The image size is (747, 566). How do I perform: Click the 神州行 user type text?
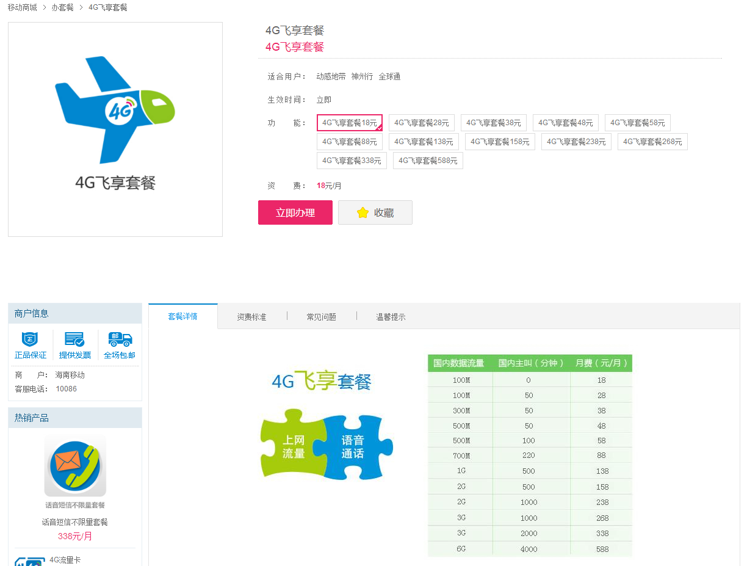[x=362, y=76]
